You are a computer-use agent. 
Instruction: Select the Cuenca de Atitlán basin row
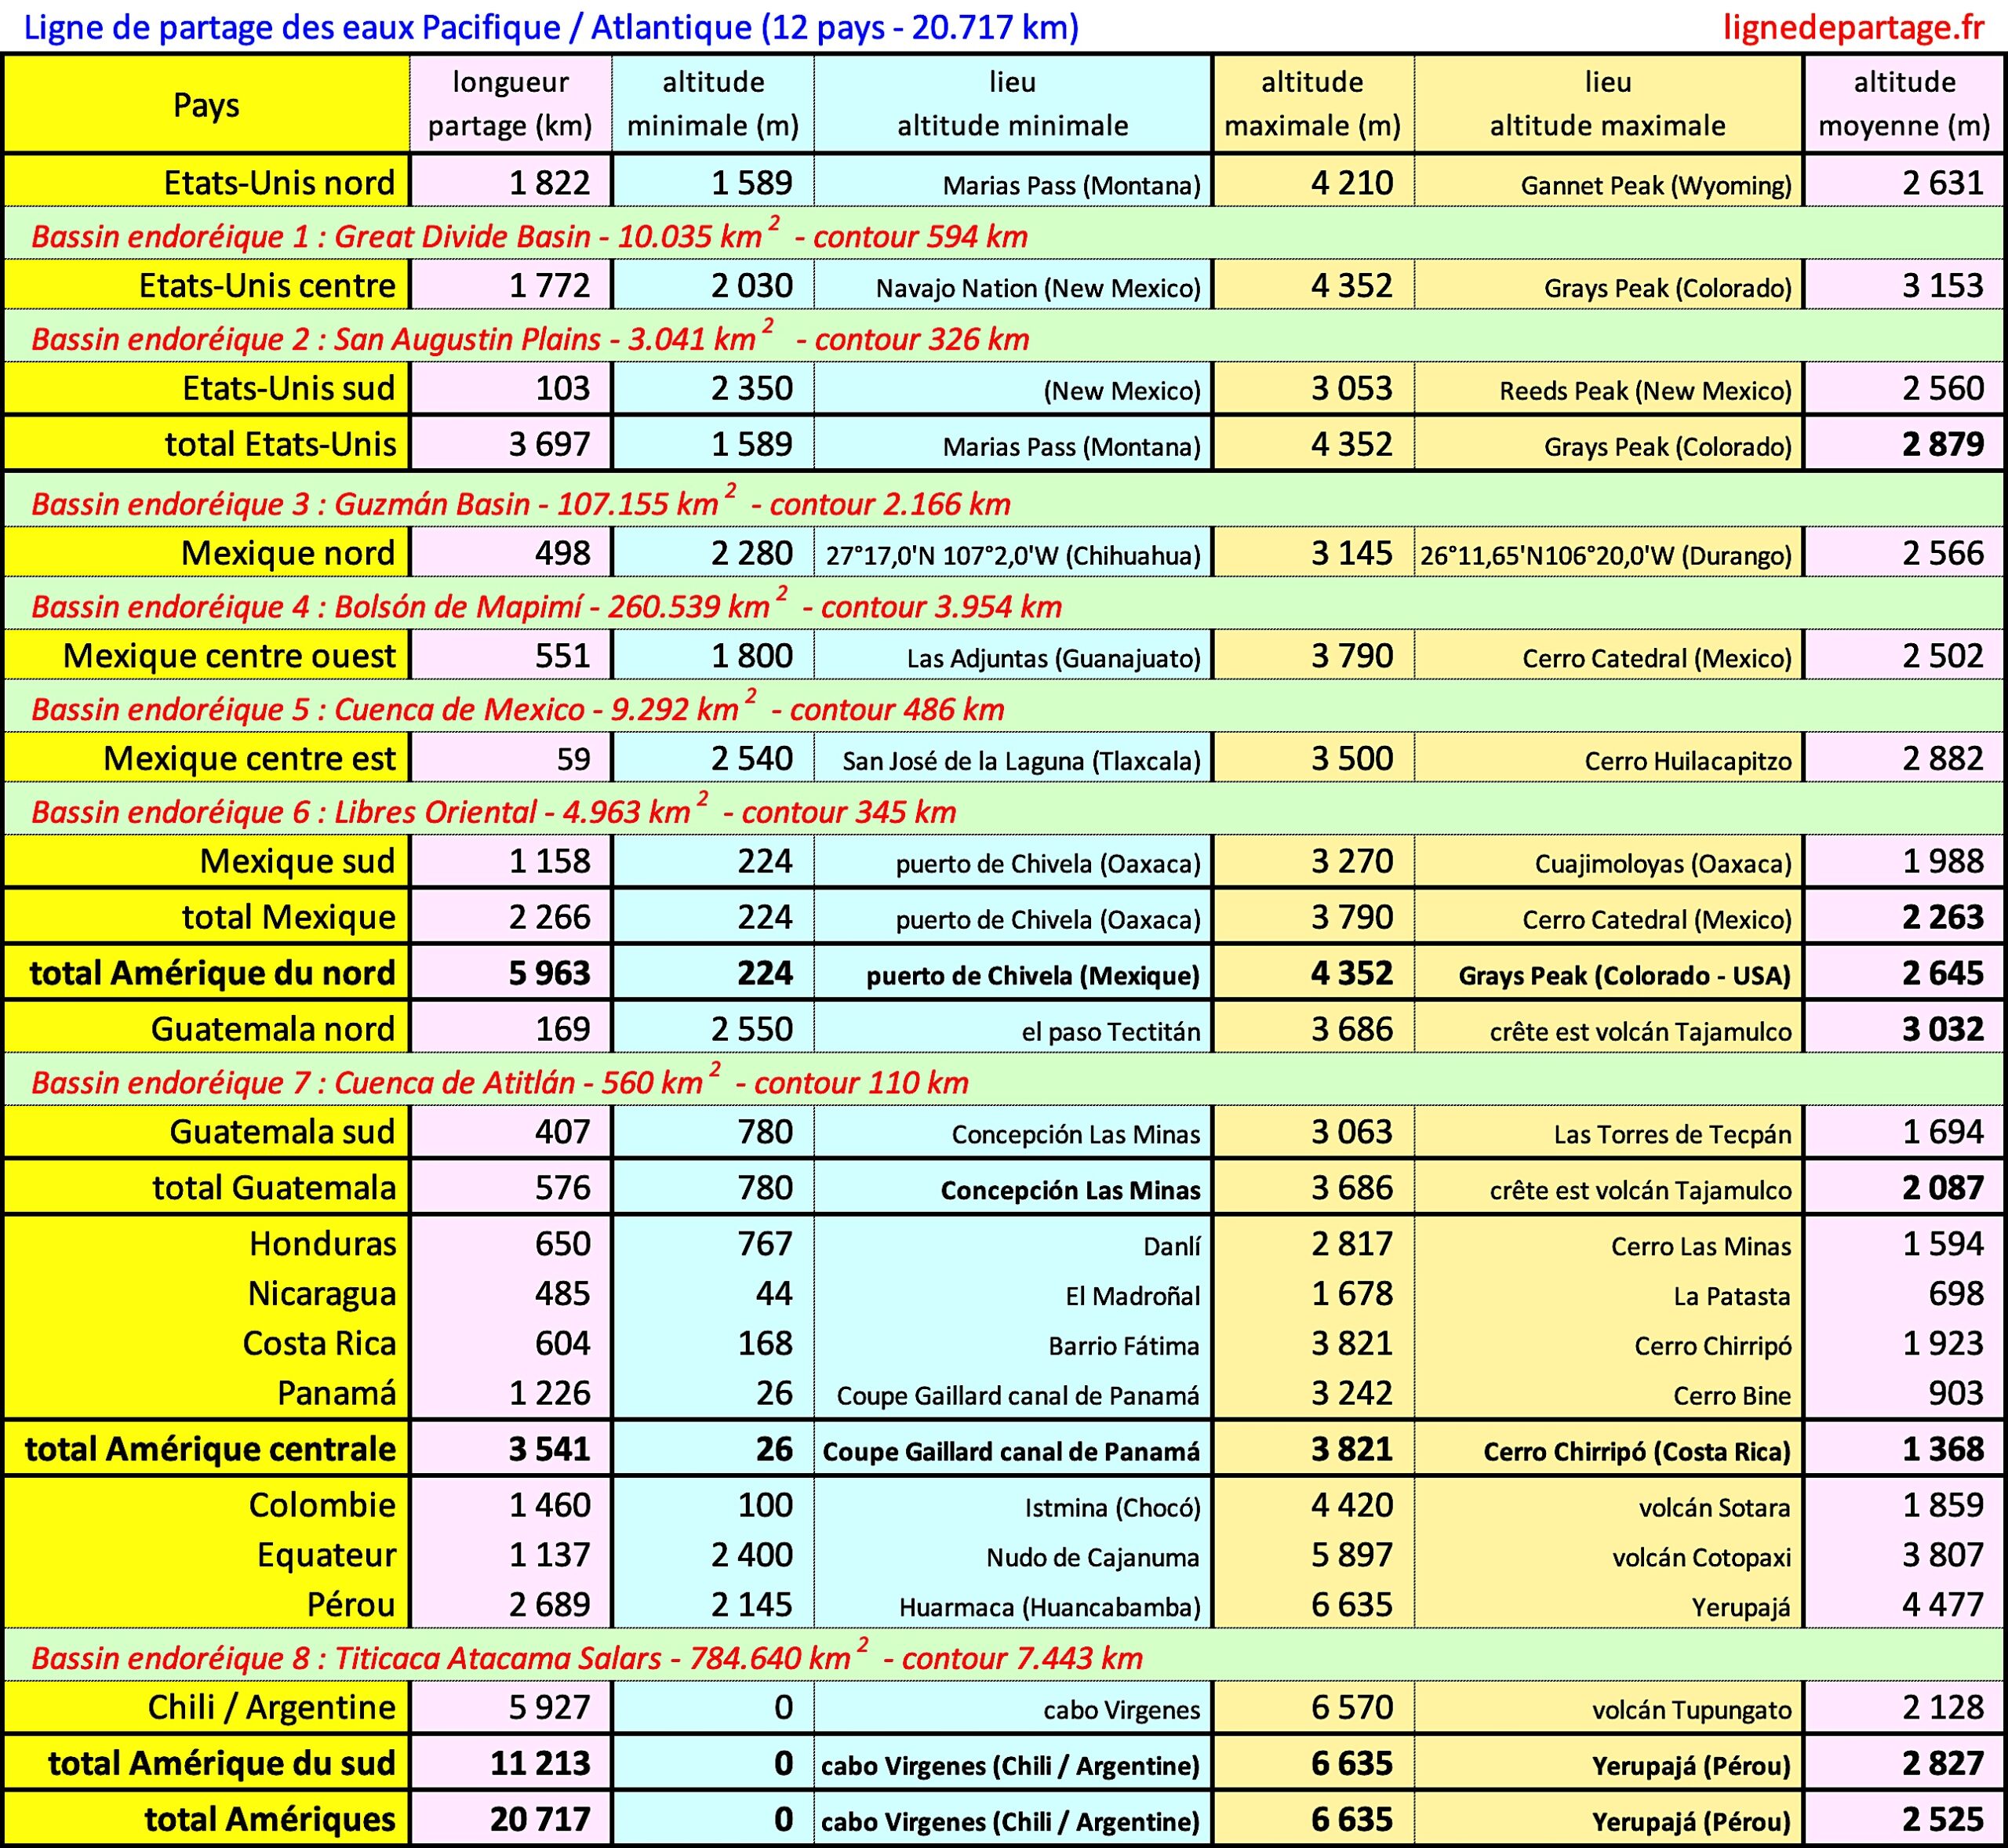click(499, 1082)
